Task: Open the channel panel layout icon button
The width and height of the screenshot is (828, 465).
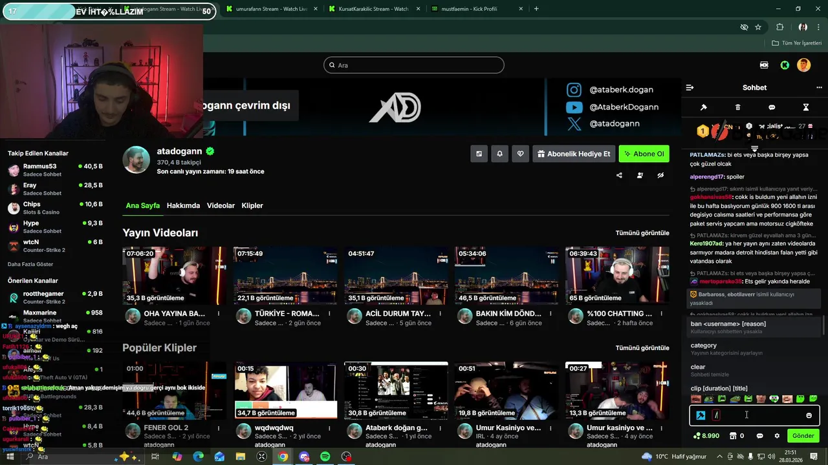Action: 479,154
